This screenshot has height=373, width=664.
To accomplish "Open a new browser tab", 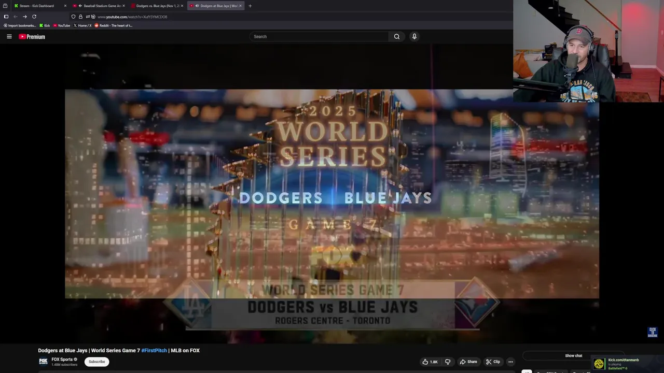I will click(250, 6).
